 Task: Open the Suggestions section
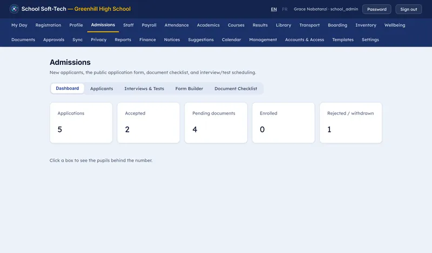pyautogui.click(x=201, y=39)
